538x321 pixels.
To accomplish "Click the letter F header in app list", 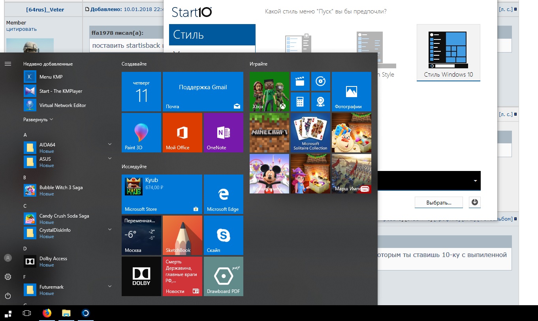I will [x=25, y=277].
